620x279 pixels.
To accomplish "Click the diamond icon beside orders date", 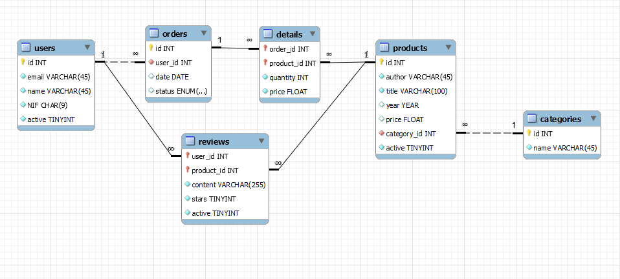I will pyautogui.click(x=151, y=77).
